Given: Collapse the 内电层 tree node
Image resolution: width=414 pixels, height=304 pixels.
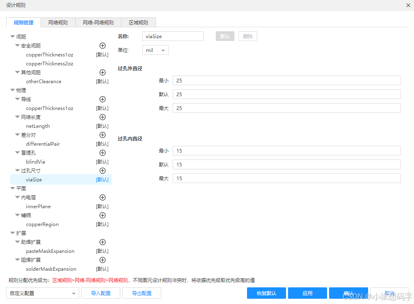Looking at the screenshot, I should pyautogui.click(x=17, y=197).
